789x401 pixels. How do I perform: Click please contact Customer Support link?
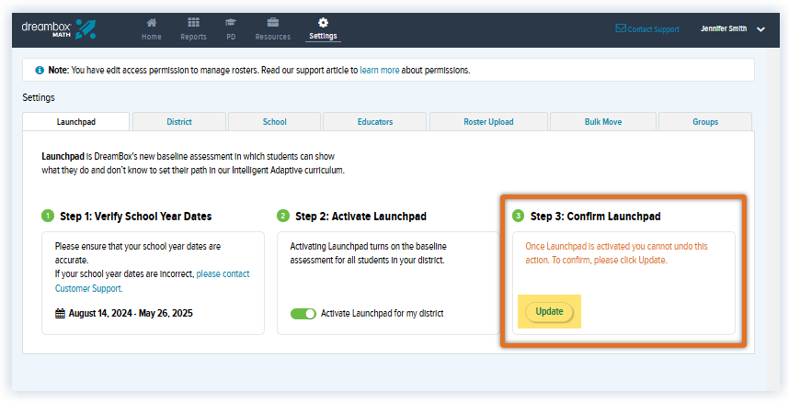152,281
